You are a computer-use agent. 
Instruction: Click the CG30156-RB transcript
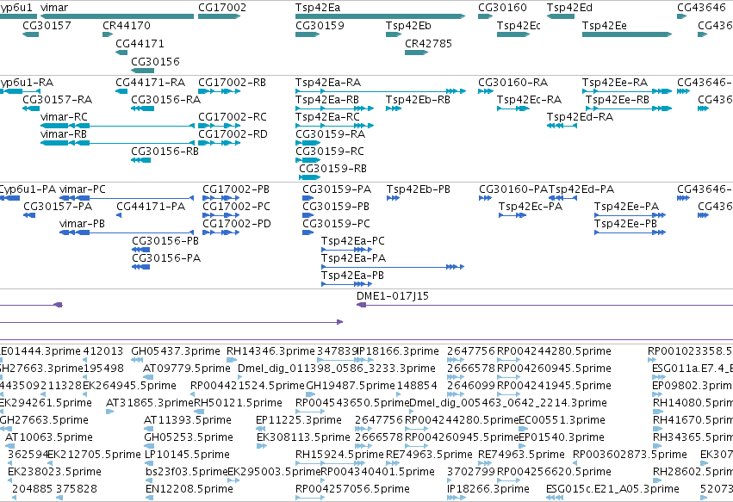click(x=140, y=160)
